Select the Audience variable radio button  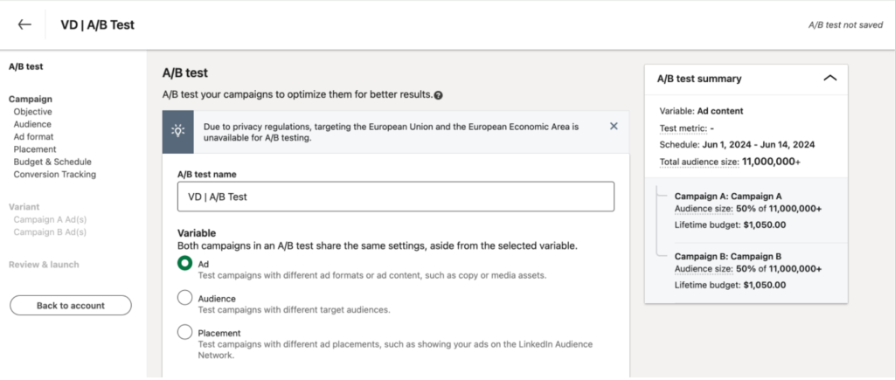[184, 298]
